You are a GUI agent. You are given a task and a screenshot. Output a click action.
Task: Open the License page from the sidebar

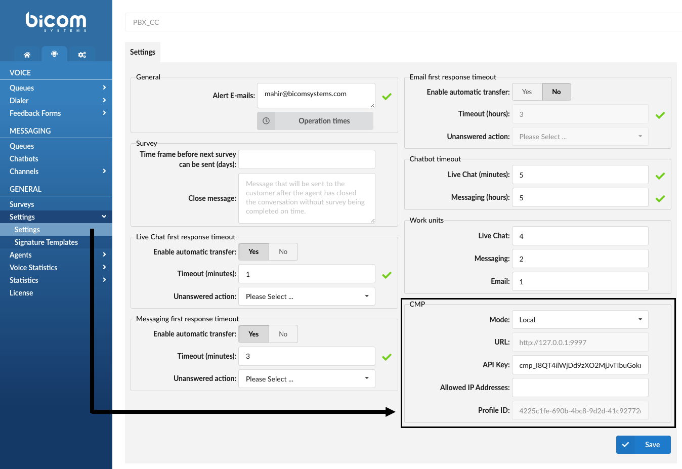pos(21,292)
